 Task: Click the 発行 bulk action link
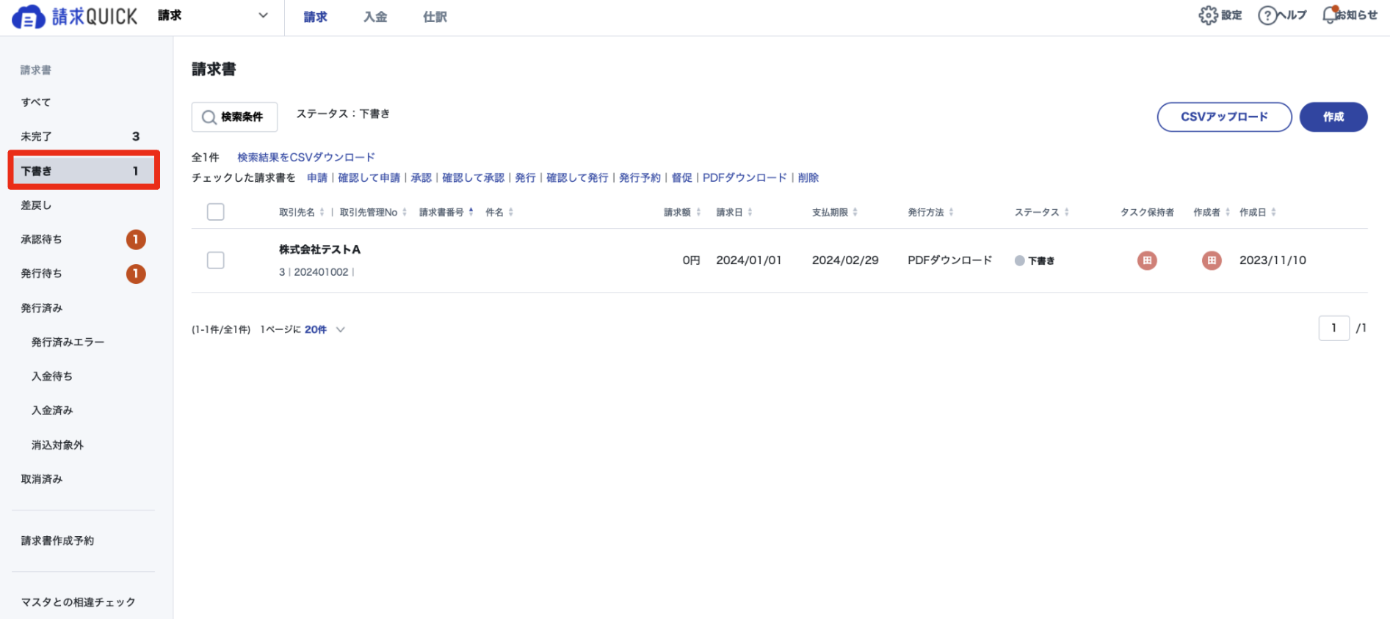point(525,177)
